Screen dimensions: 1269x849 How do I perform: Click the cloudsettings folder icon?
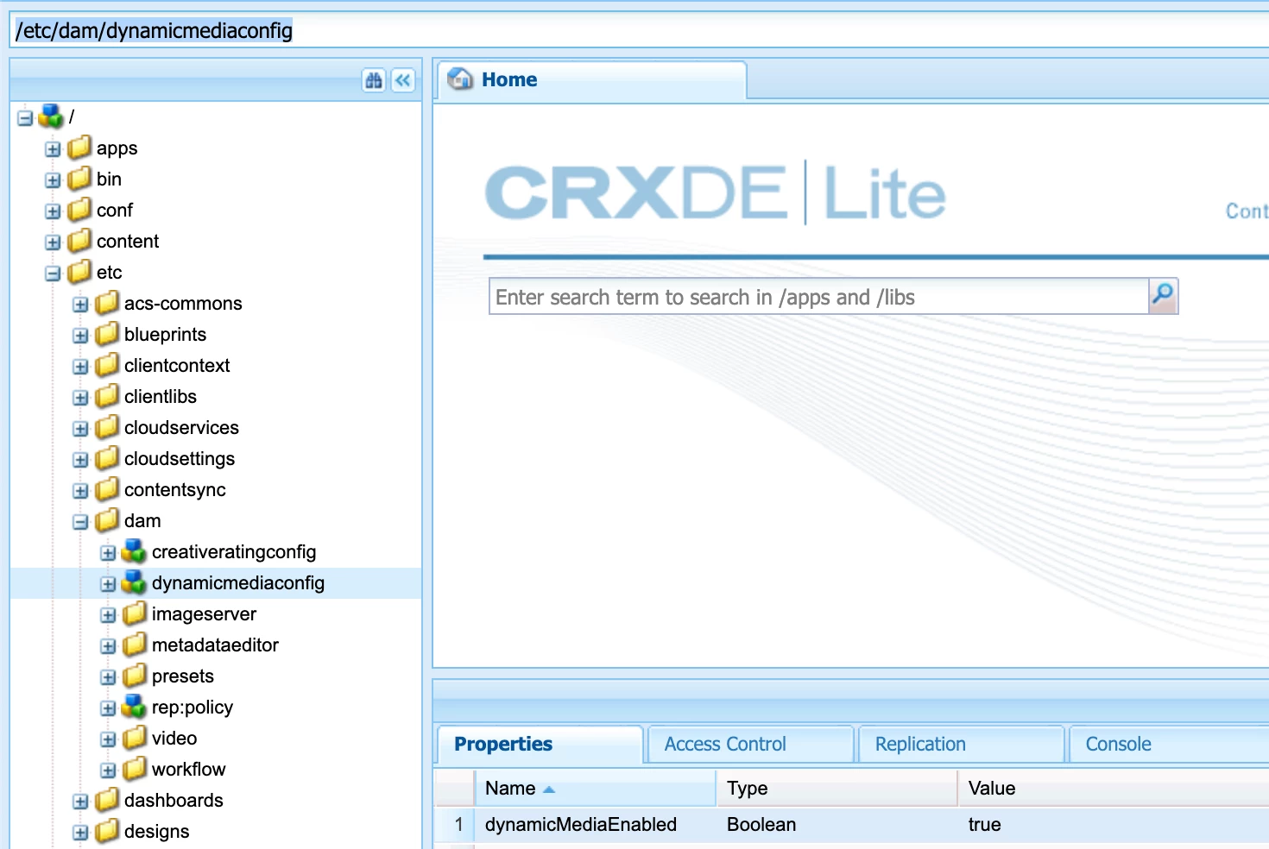(x=107, y=458)
